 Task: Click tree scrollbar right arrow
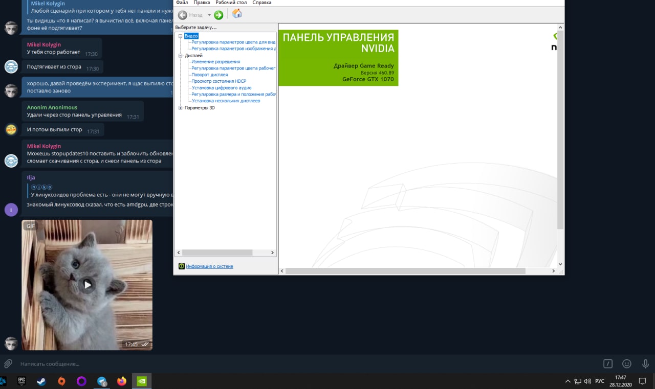272,253
